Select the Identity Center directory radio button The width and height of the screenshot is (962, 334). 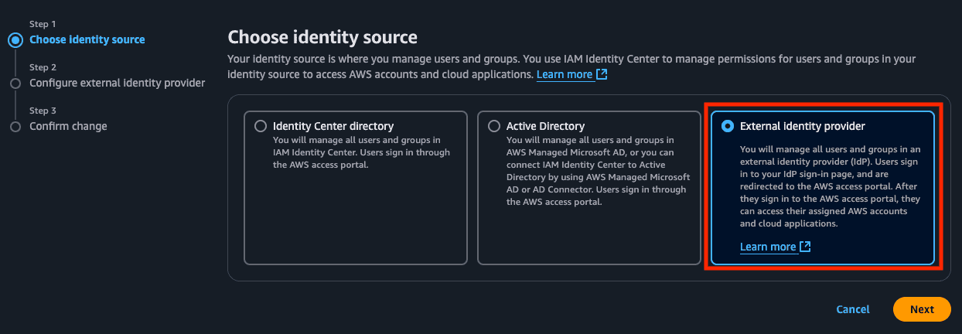(261, 126)
